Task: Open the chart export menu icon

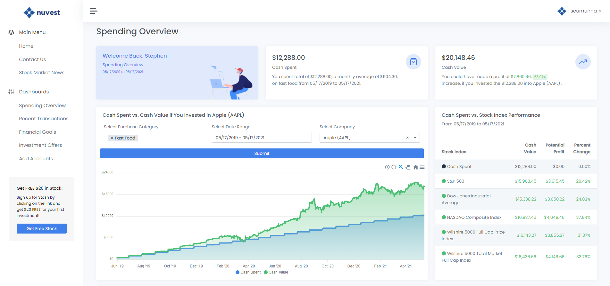Action: pyautogui.click(x=422, y=167)
